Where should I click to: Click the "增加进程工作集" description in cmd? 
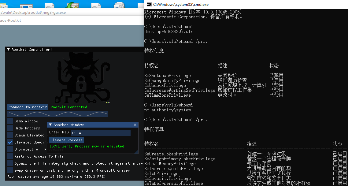235,90
